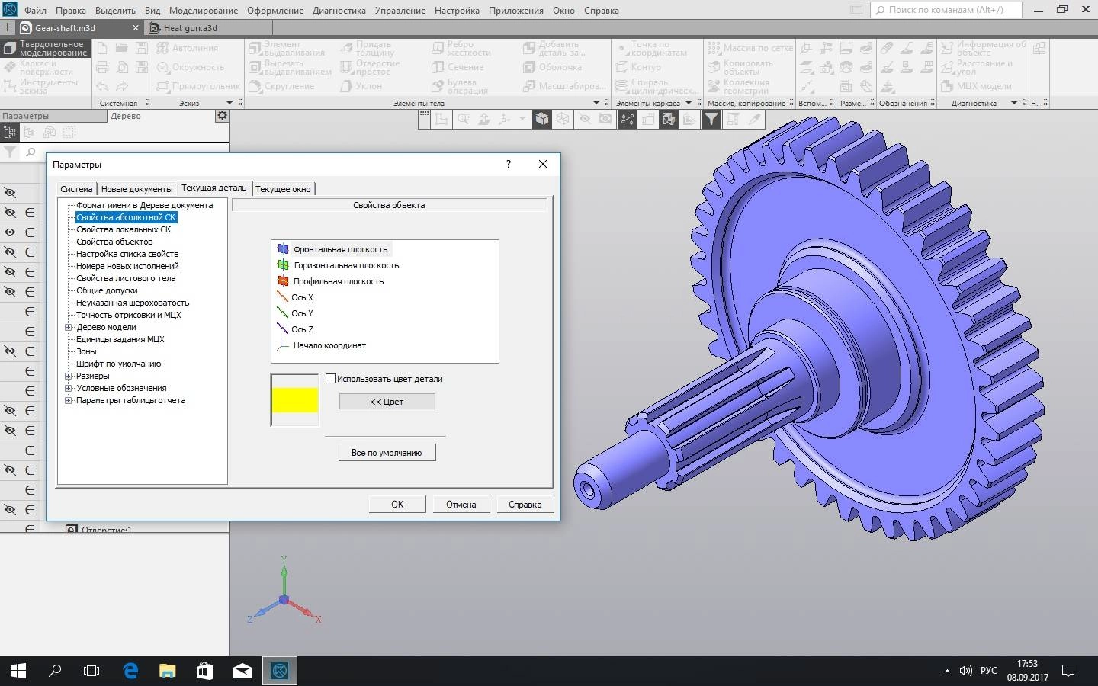Expand the Размеры tree node
The height and width of the screenshot is (686, 1098).
click(68, 376)
